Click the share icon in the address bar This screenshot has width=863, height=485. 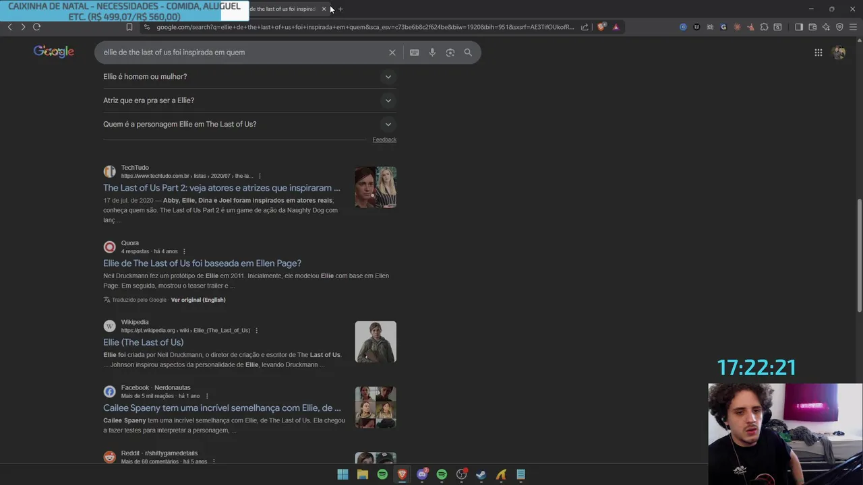point(585,27)
